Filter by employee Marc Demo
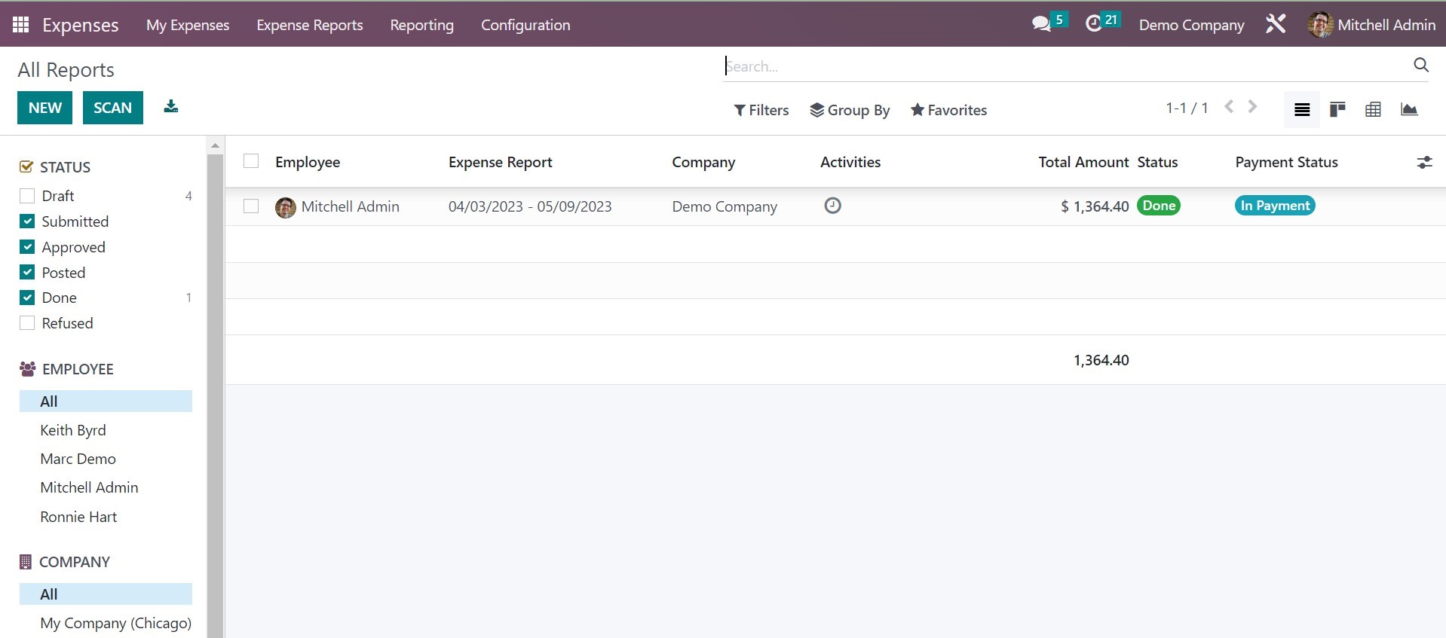This screenshot has height=638, width=1446. (78, 459)
